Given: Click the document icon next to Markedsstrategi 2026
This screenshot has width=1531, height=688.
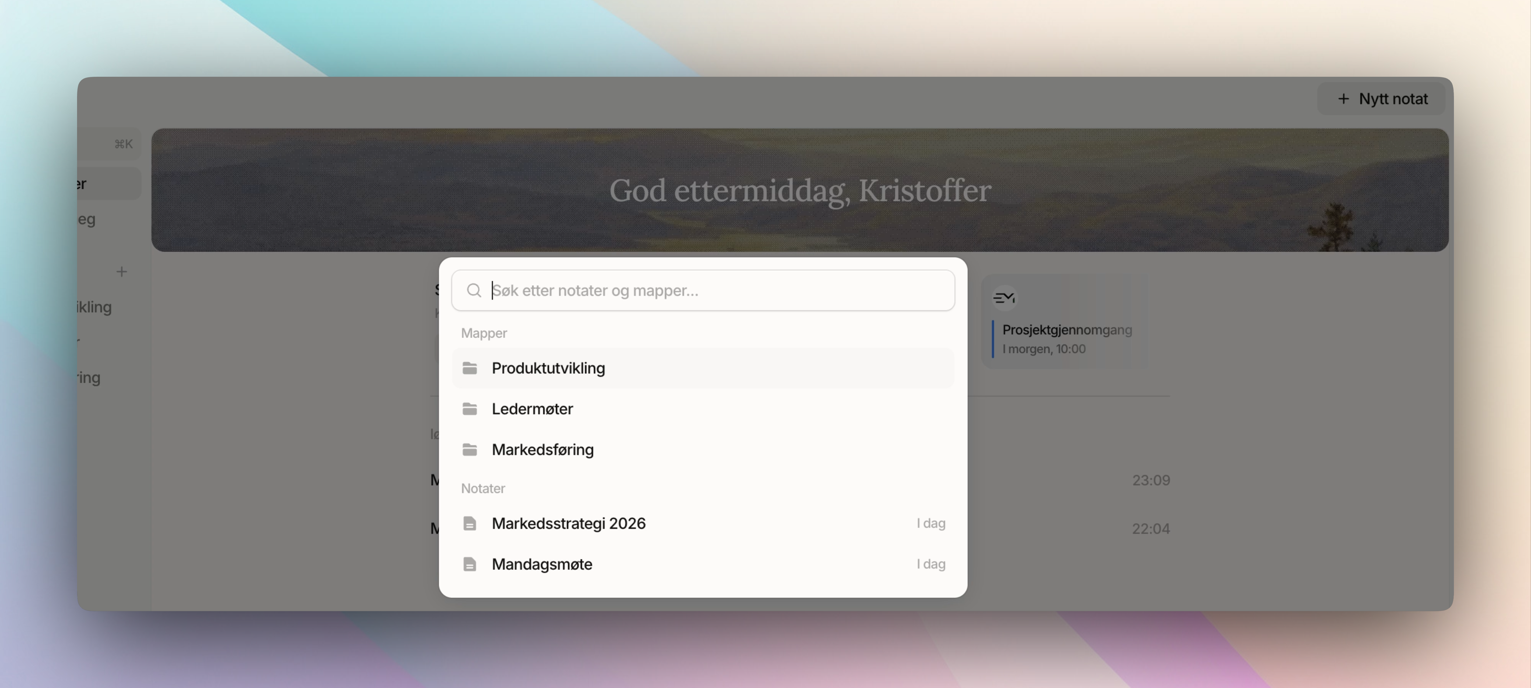Looking at the screenshot, I should point(471,523).
